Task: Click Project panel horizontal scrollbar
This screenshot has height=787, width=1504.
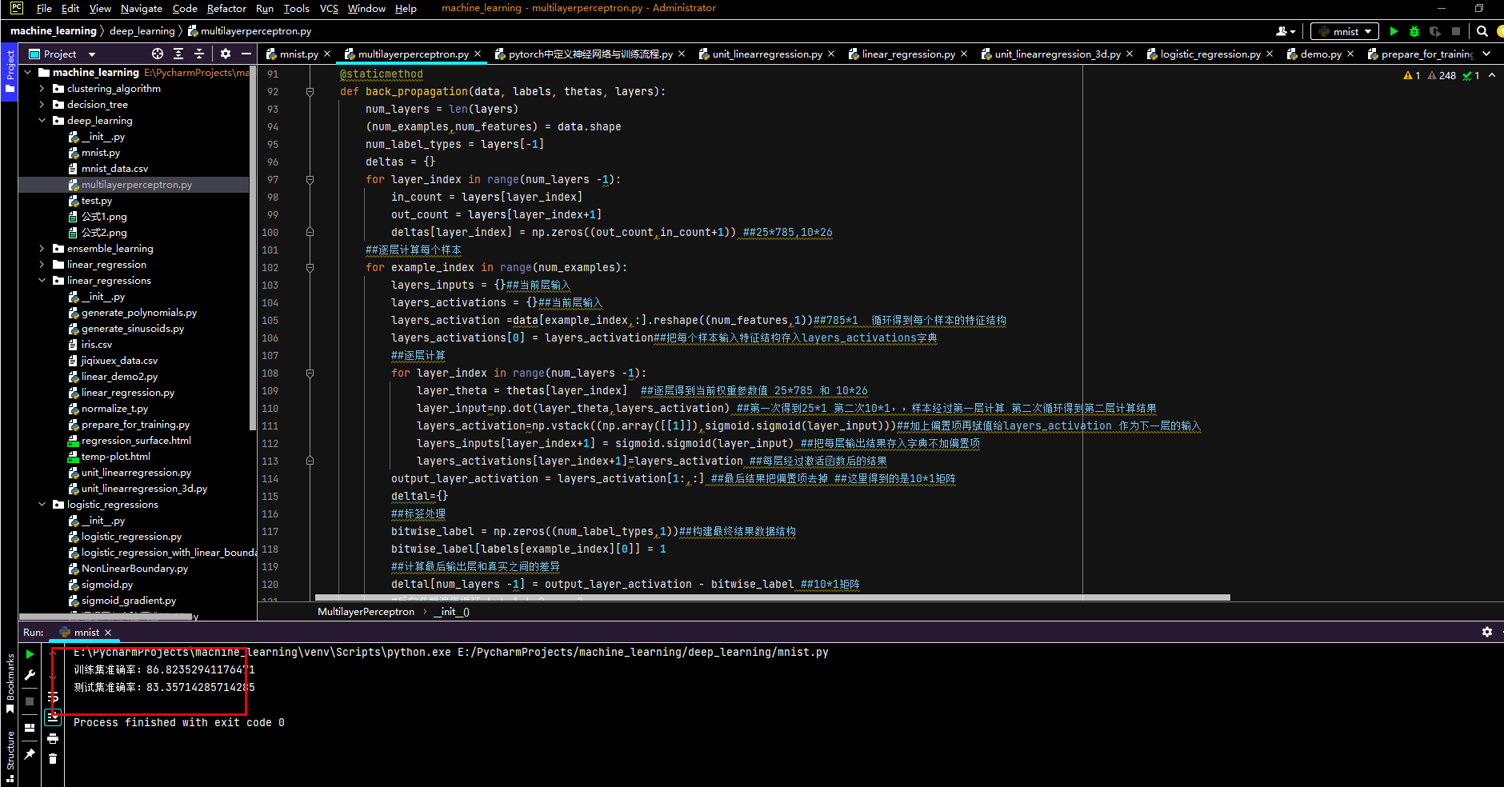Action: [106, 617]
